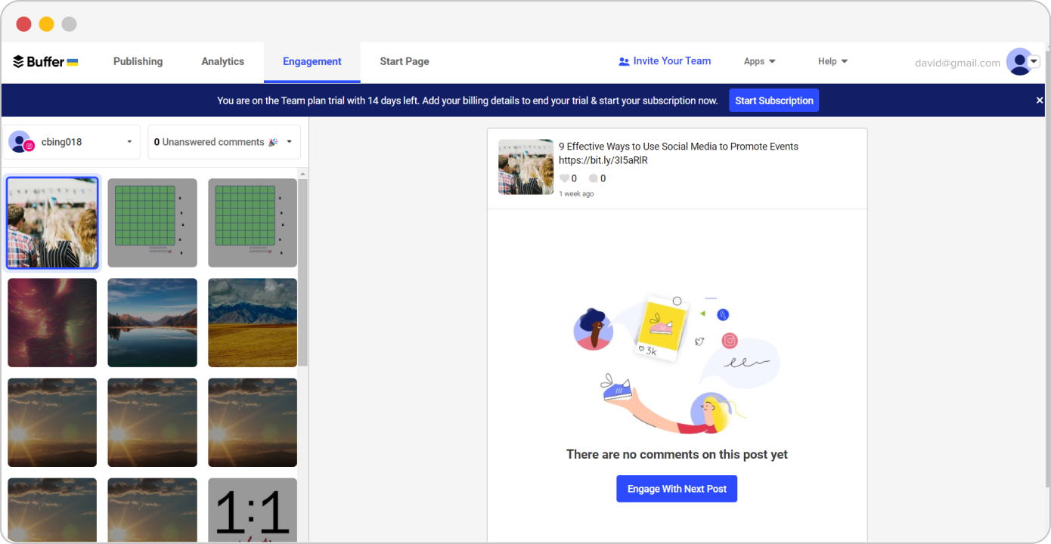The image size is (1051, 544).
Task: Click the post header thumbnail image
Action: (525, 167)
